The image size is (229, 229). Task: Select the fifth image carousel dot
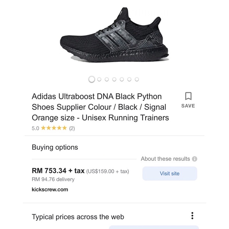coord(122,79)
